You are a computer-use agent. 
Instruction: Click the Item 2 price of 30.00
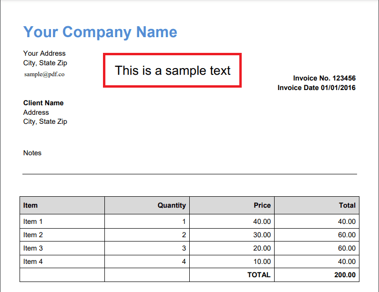(262, 235)
